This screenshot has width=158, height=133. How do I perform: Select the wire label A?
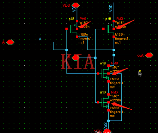pyautogui.click(x=40, y=39)
